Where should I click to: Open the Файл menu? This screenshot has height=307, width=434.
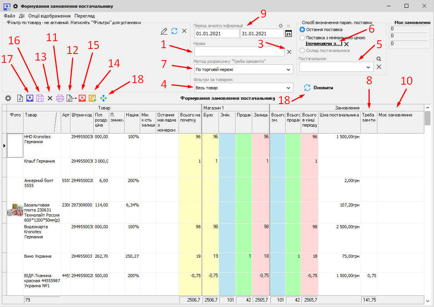point(9,16)
